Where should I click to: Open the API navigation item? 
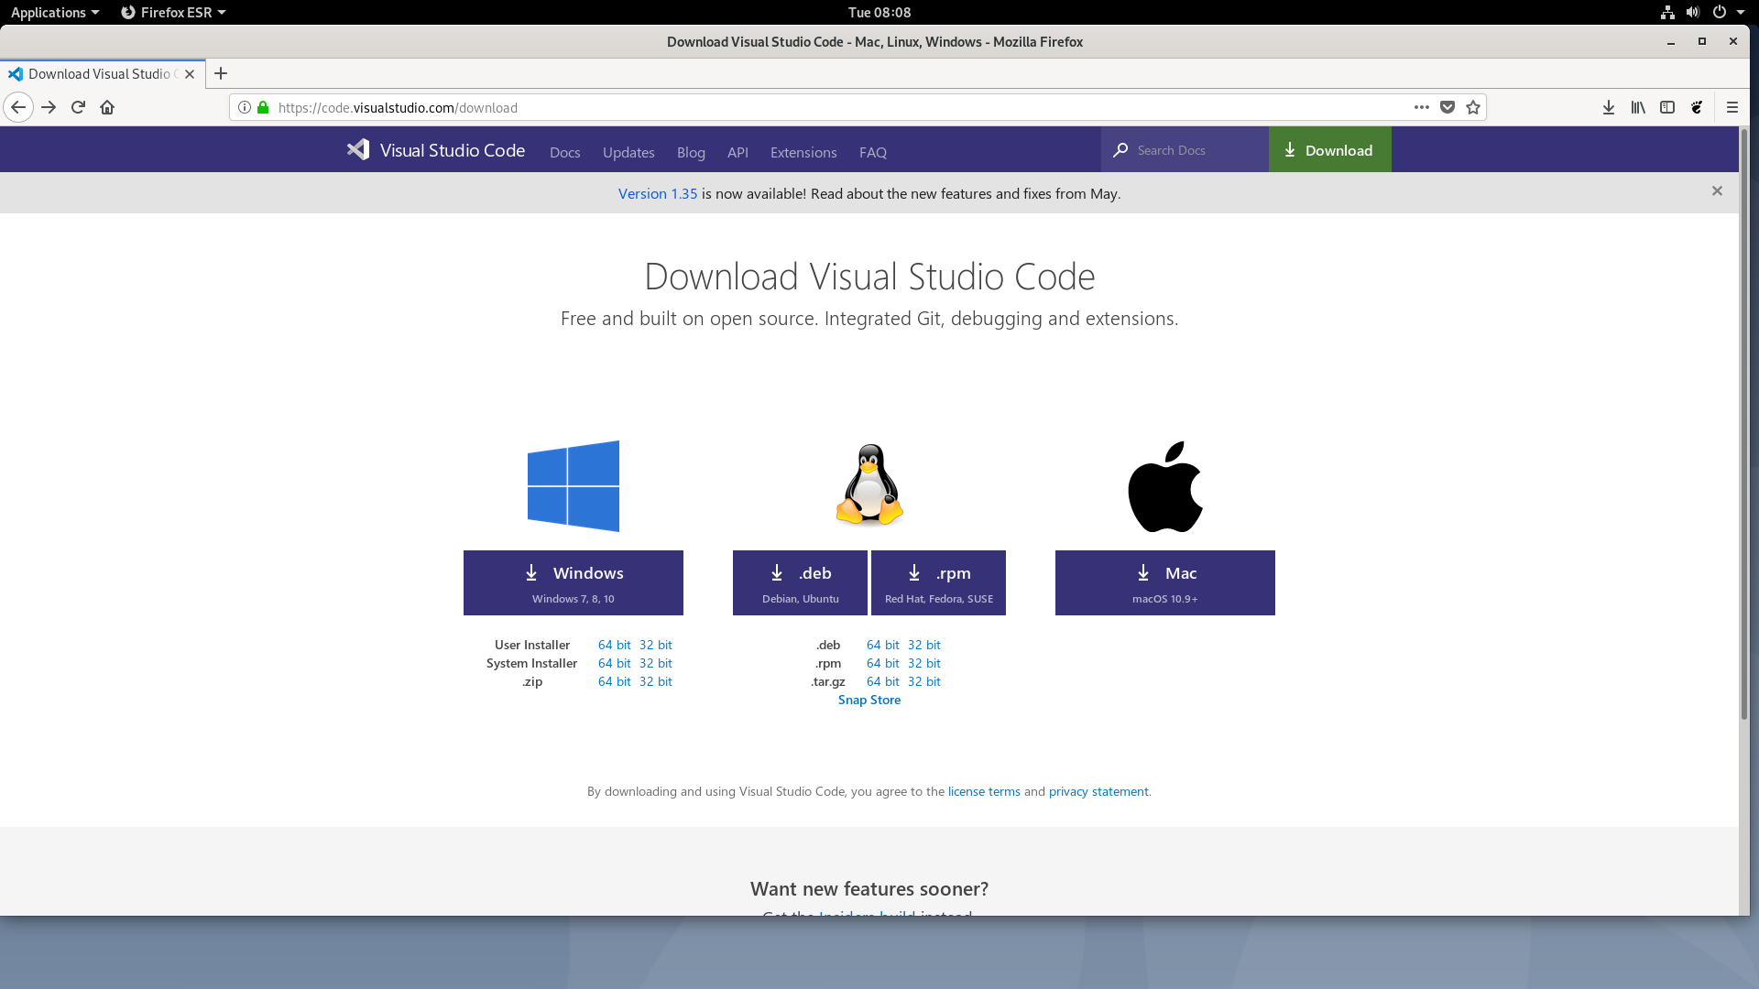tap(737, 152)
